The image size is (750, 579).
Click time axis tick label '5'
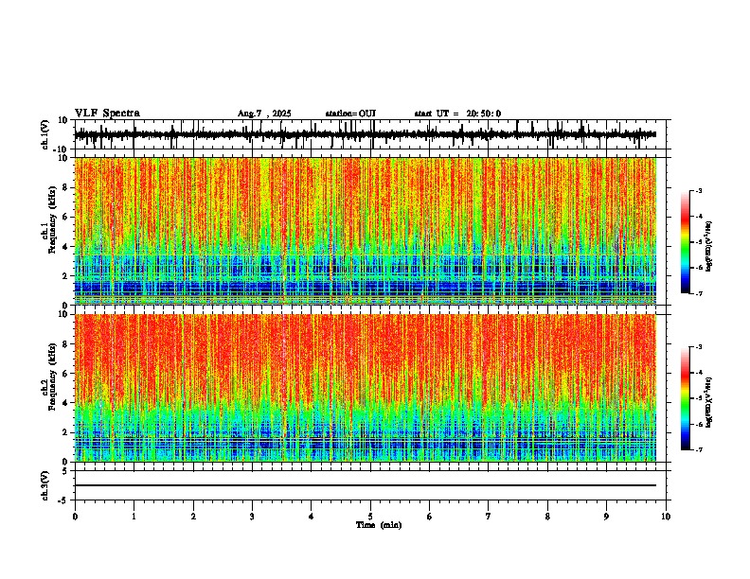point(370,517)
